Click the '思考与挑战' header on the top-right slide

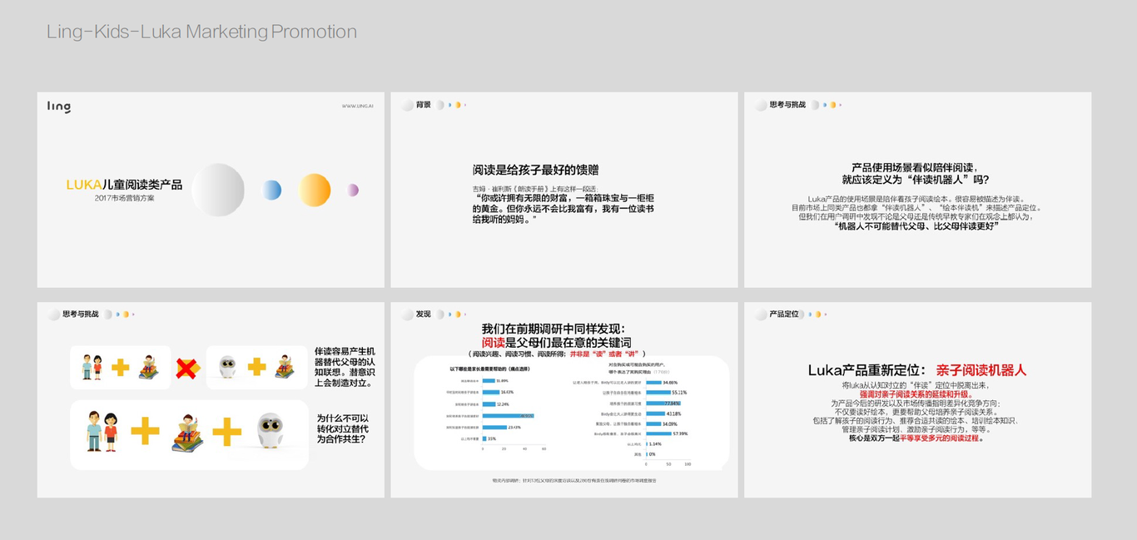point(787,105)
